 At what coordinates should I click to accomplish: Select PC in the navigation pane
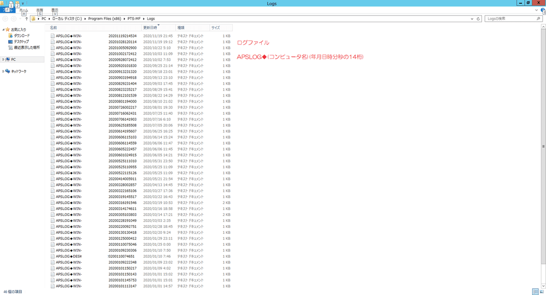[x=13, y=59]
